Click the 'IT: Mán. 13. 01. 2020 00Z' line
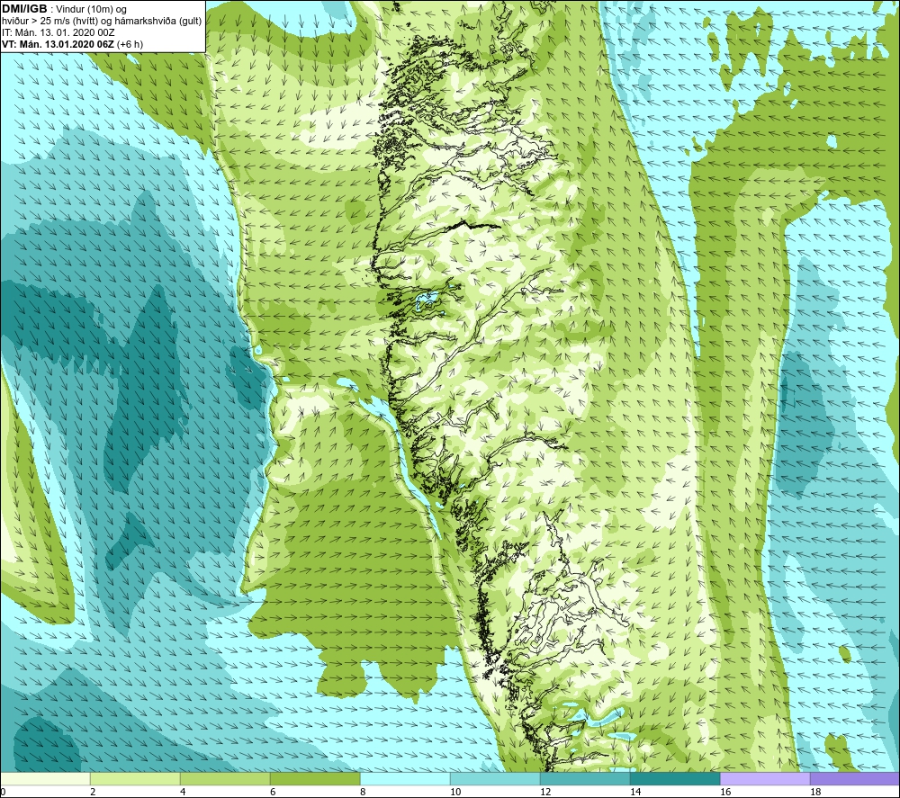900x798 pixels. coord(58,32)
